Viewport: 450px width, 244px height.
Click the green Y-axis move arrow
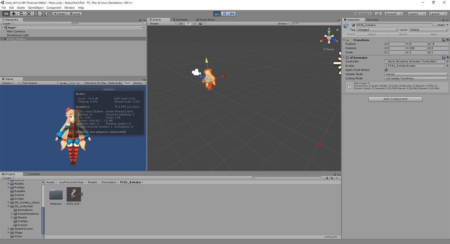pos(206,61)
